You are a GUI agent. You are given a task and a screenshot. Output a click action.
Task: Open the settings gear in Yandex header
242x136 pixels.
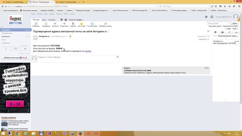[x=212, y=17]
